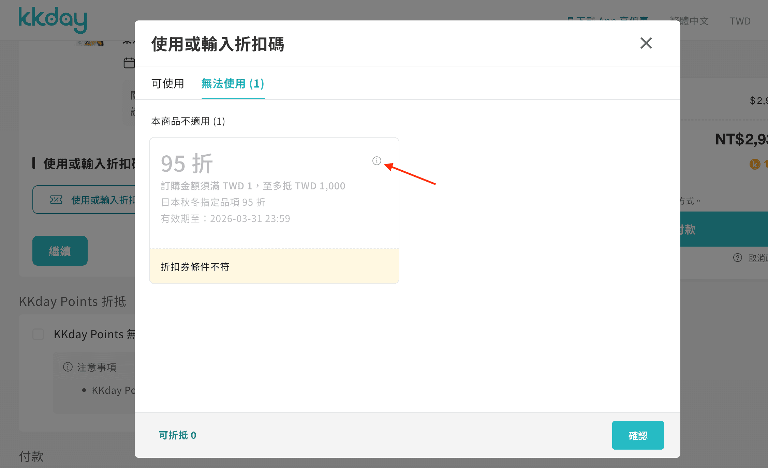The width and height of the screenshot is (768, 468).
Task: Click the info icon beside 注意事項
Action: point(68,367)
